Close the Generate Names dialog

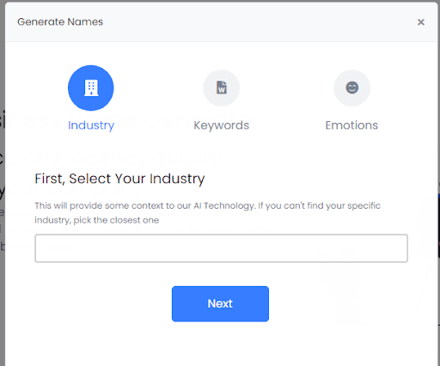tap(420, 22)
